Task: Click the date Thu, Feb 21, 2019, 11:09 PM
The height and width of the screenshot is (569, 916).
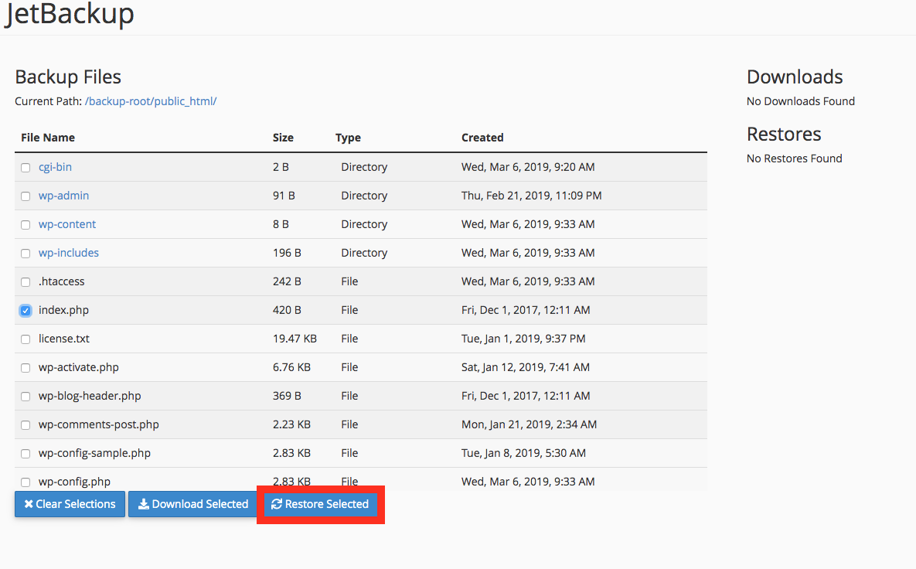Action: click(x=532, y=196)
